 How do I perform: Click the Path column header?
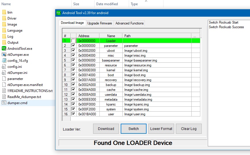157,36
